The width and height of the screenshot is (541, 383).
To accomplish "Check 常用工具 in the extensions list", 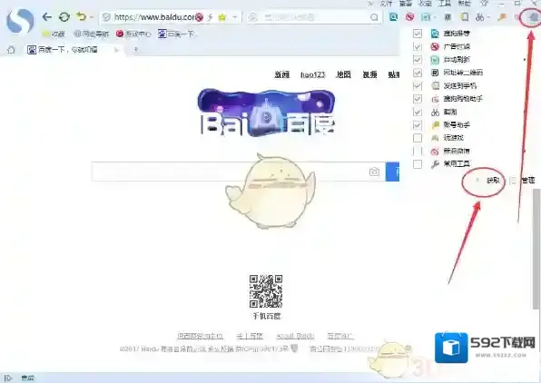I will pos(418,164).
